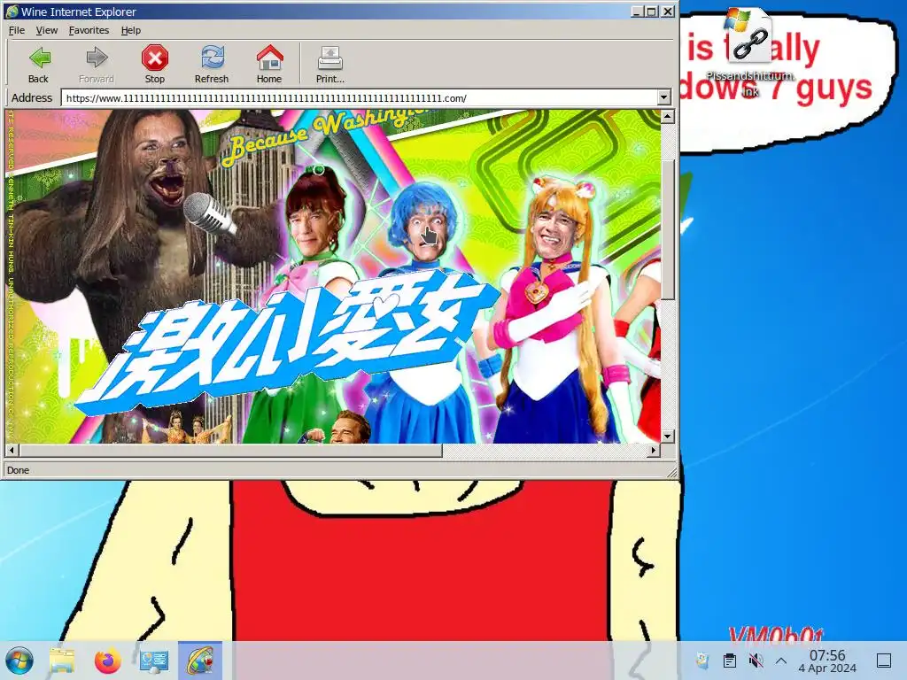Viewport: 907px width, 680px height.
Task: Click the horizontal scrollbar right arrow
Action: 654,450
